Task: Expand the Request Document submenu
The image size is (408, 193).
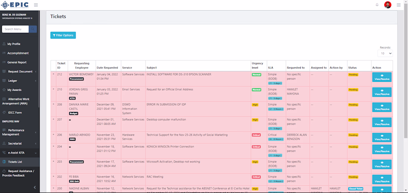Action: click(20, 71)
